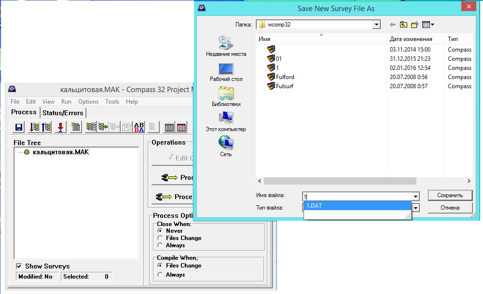Expand the Папка folder location dropdown

(x=376, y=25)
